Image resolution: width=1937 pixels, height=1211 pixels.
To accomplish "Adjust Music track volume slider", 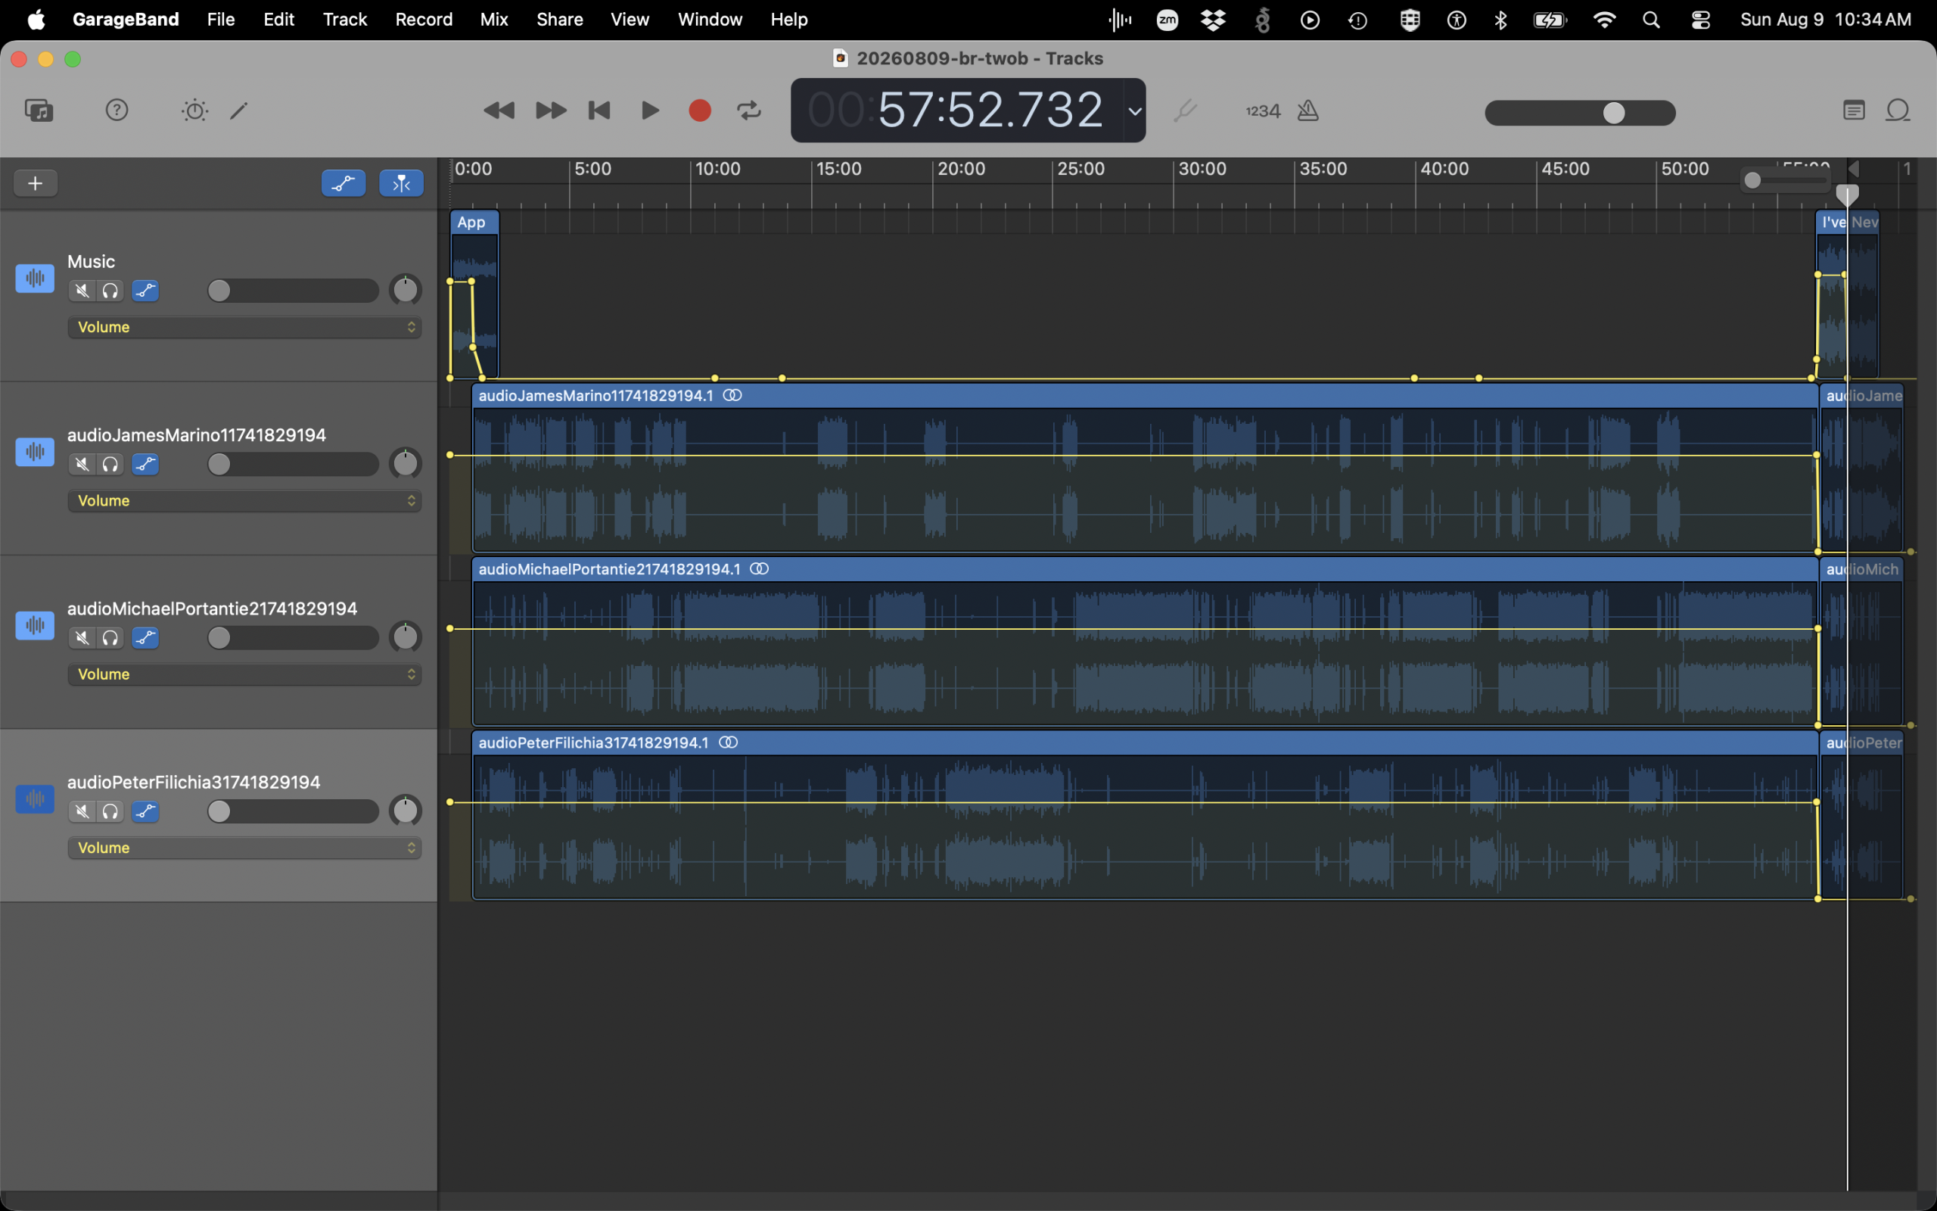I will [292, 291].
